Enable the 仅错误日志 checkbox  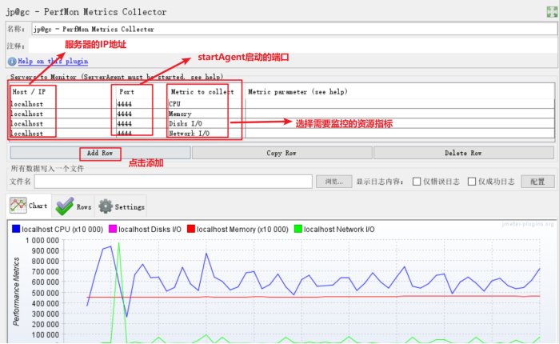417,182
